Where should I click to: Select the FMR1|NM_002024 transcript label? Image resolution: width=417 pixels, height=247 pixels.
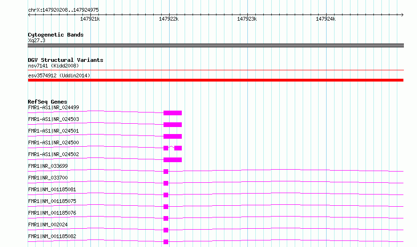pos(48,225)
